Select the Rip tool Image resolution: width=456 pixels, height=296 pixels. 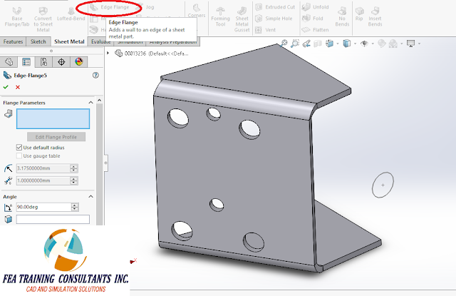pos(359,14)
